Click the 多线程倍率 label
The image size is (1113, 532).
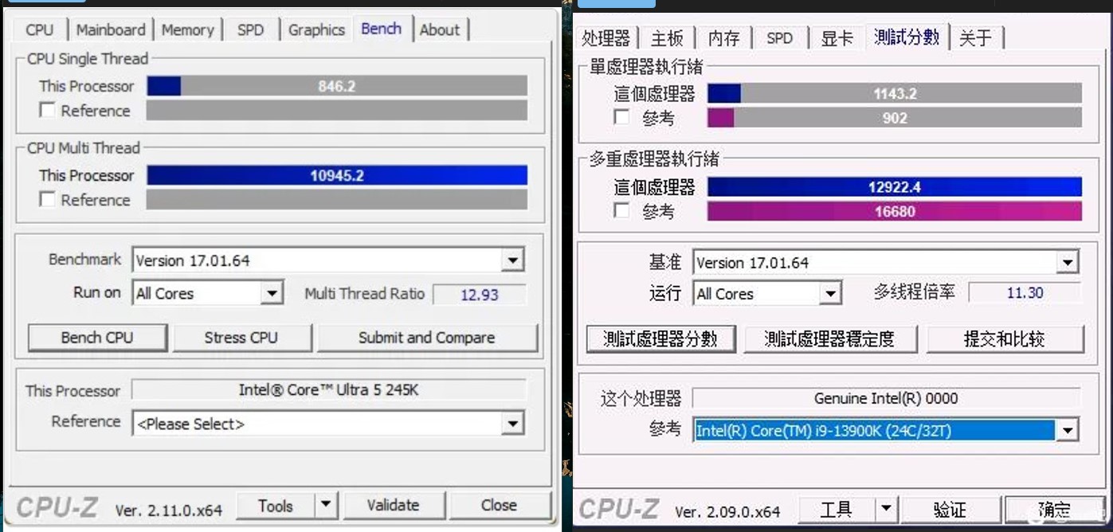click(914, 291)
